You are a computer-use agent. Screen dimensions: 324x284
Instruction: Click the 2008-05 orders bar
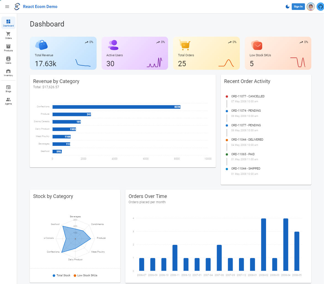[x=297, y=251]
